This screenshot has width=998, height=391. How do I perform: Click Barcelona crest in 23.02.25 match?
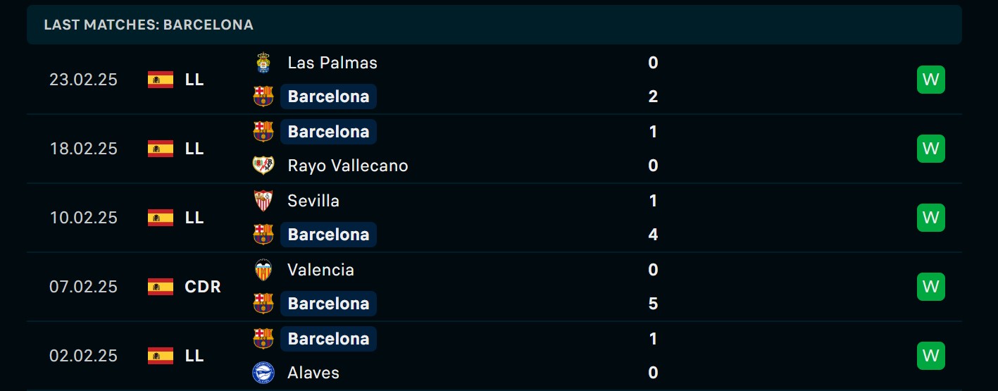click(263, 97)
